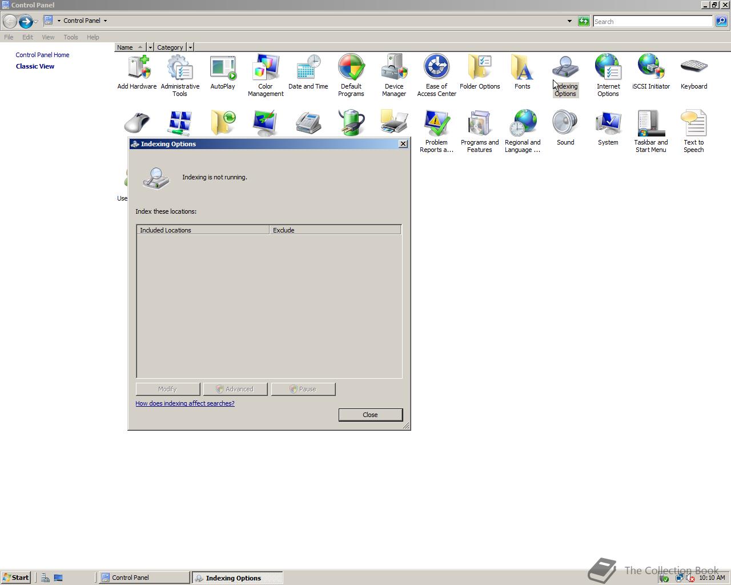The image size is (731, 585).
Task: Open Ease of Access Center
Action: pyautogui.click(x=437, y=75)
